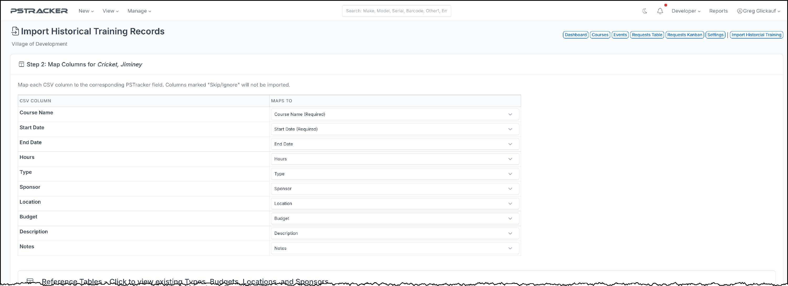Viewport: 788px width, 286px height.
Task: Click the search input field
Action: click(396, 11)
